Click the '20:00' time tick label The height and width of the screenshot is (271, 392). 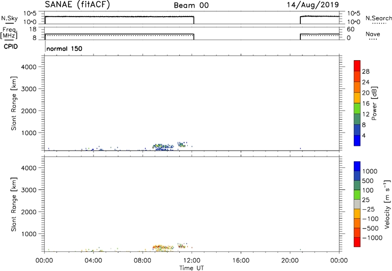pyautogui.click(x=290, y=261)
